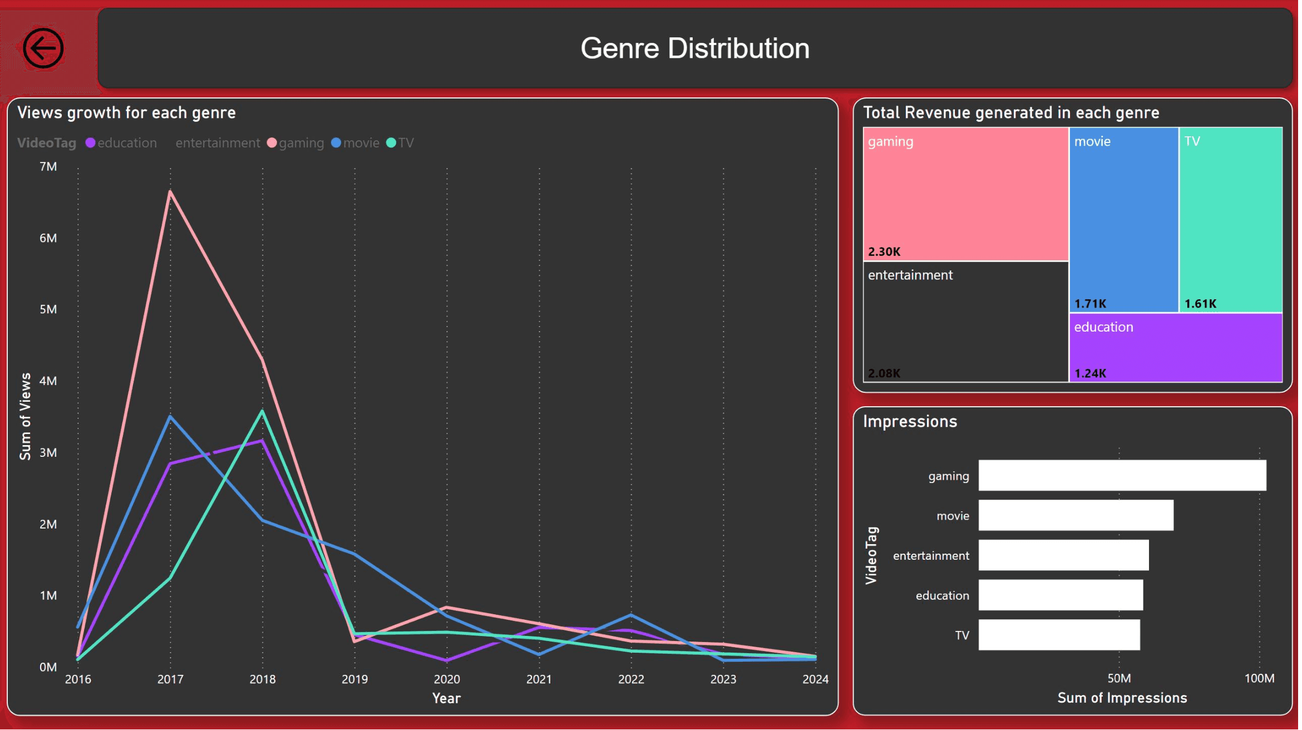Click the 2020 x-axis label
Image resolution: width=1302 pixels, height=730 pixels.
pos(448,680)
